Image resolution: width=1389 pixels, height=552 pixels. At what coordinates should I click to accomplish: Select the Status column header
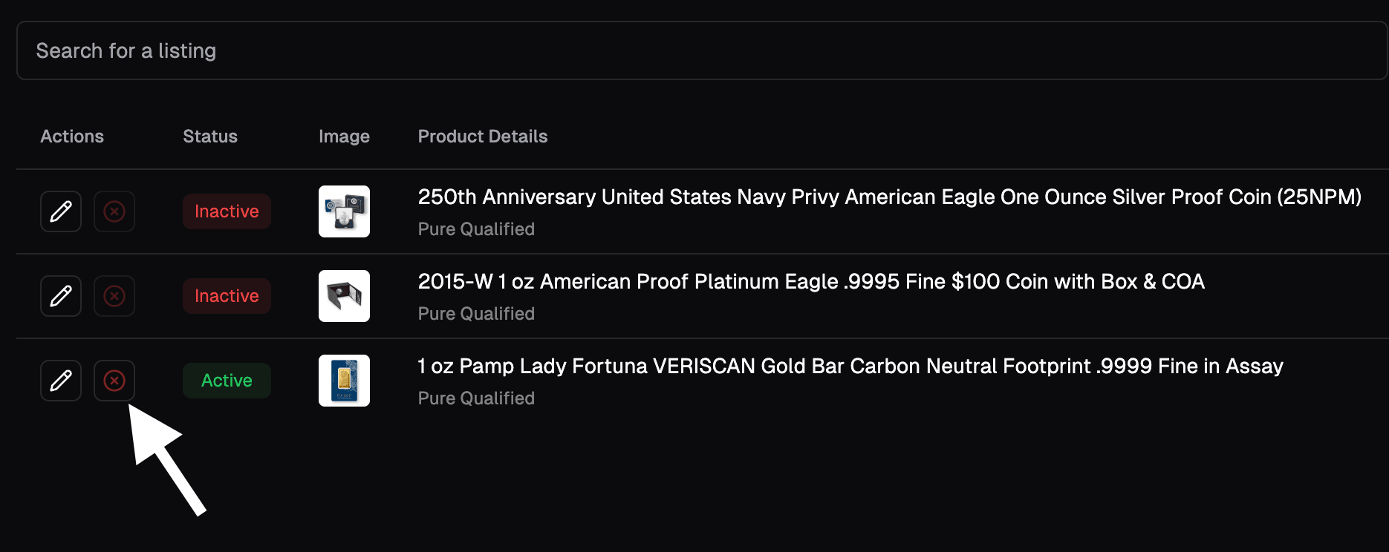pyautogui.click(x=210, y=136)
